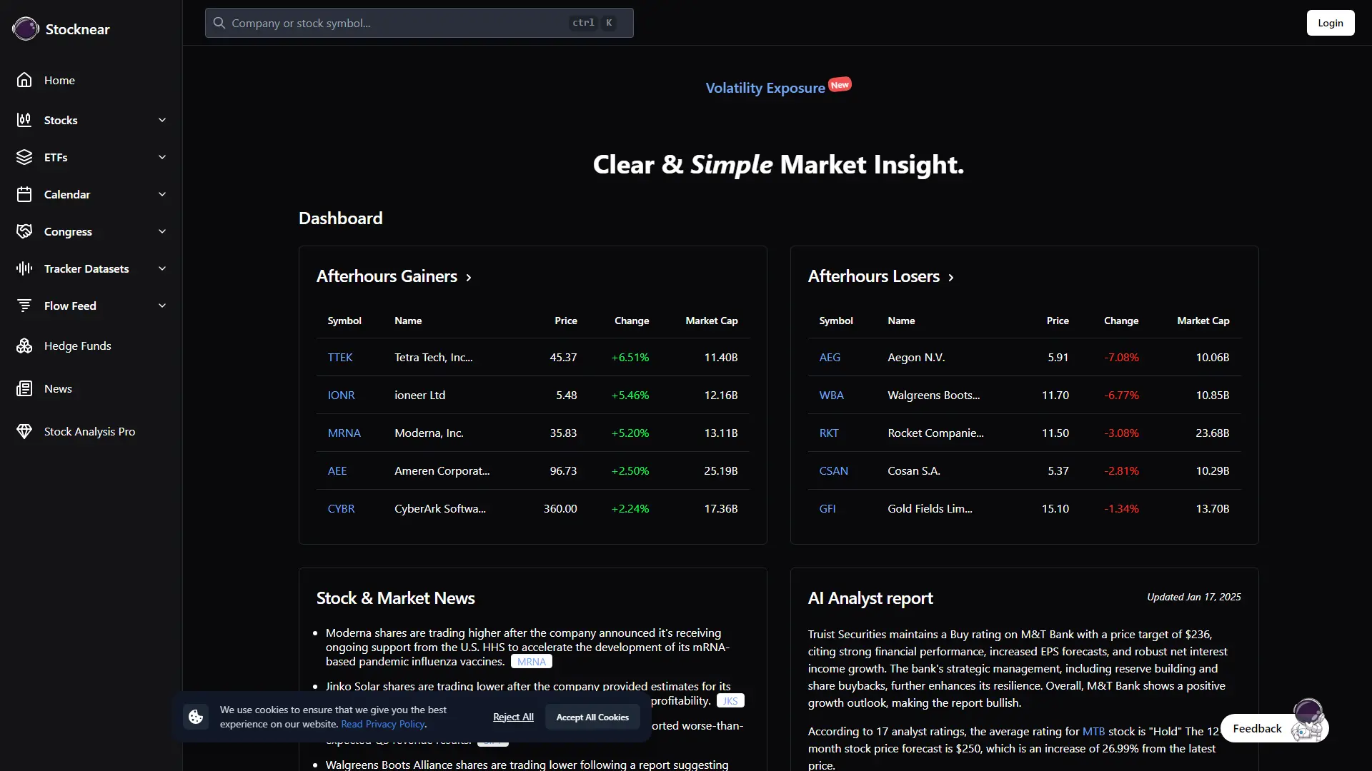1372x771 pixels.
Task: Select the Congress icon
Action: point(24,231)
